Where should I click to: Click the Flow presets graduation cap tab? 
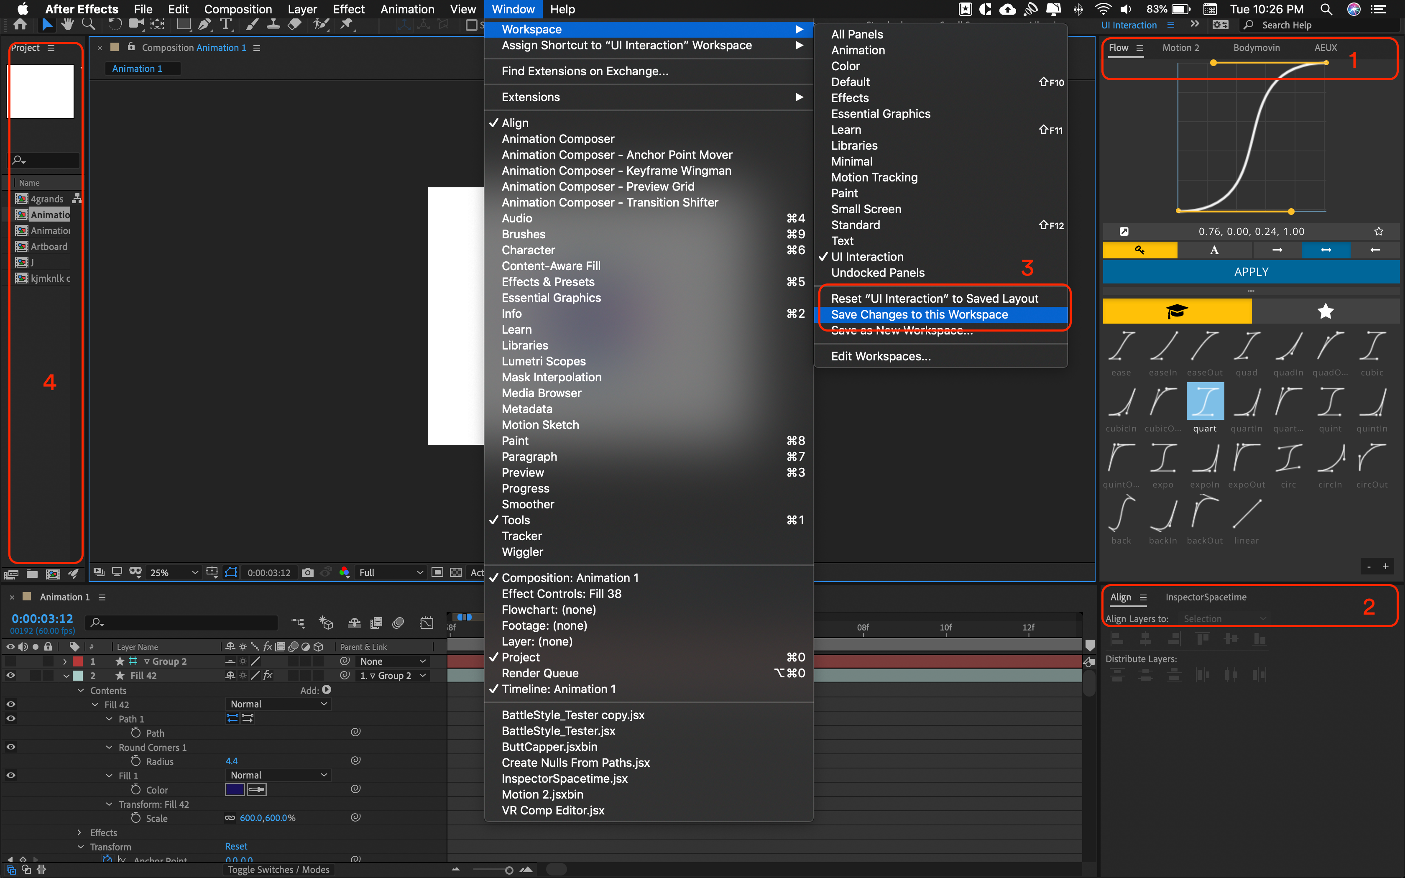1177,311
